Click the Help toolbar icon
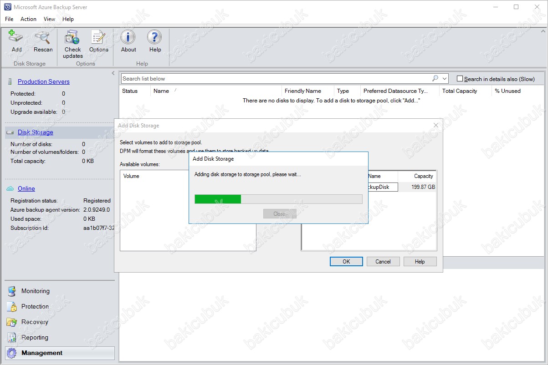This screenshot has height=365, width=548. pyautogui.click(x=155, y=37)
